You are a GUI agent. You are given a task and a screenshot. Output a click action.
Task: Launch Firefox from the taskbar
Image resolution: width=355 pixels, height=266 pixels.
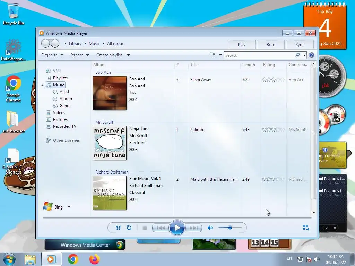[x=94, y=259]
